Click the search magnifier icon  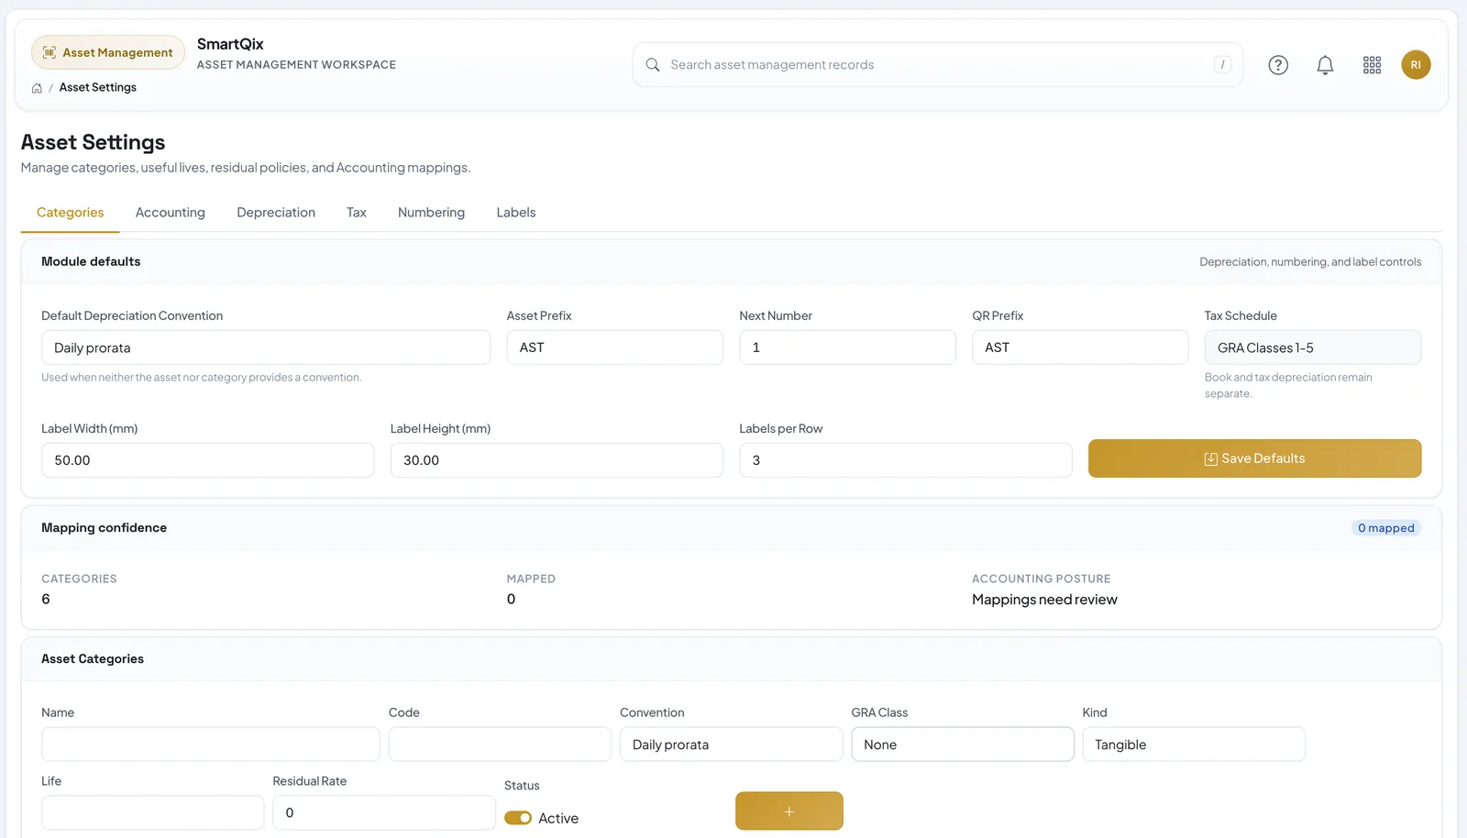(653, 65)
